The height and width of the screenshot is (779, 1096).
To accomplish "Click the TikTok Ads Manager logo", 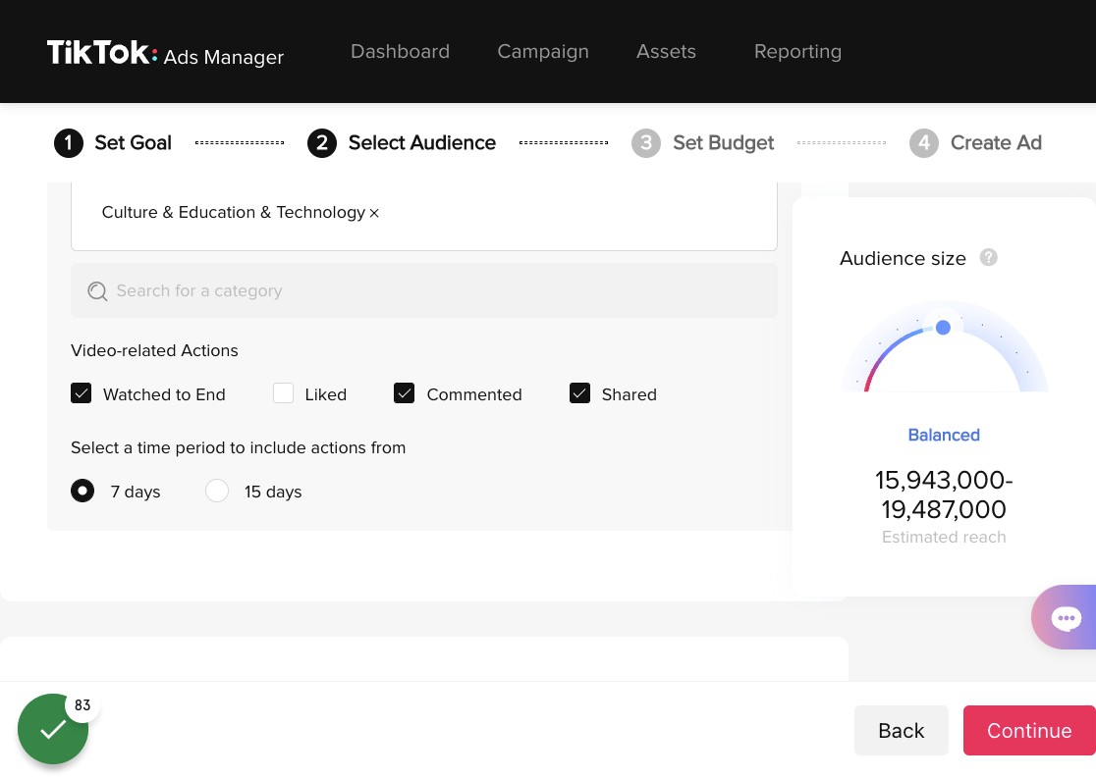I will 165,52.
